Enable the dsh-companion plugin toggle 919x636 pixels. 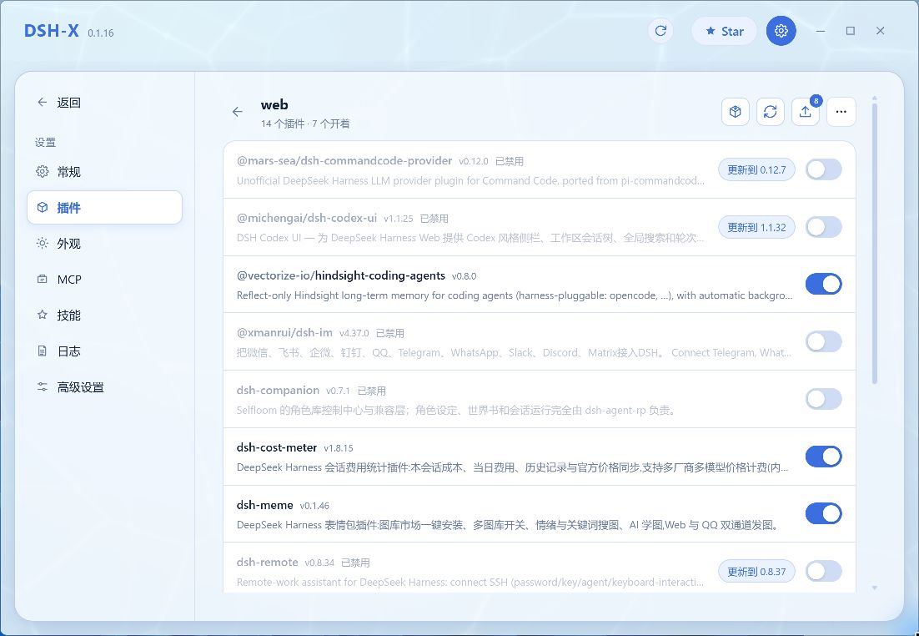[823, 399]
